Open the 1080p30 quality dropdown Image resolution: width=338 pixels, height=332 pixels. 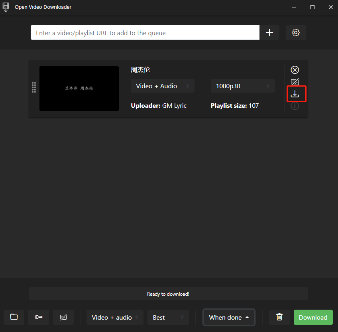point(242,86)
